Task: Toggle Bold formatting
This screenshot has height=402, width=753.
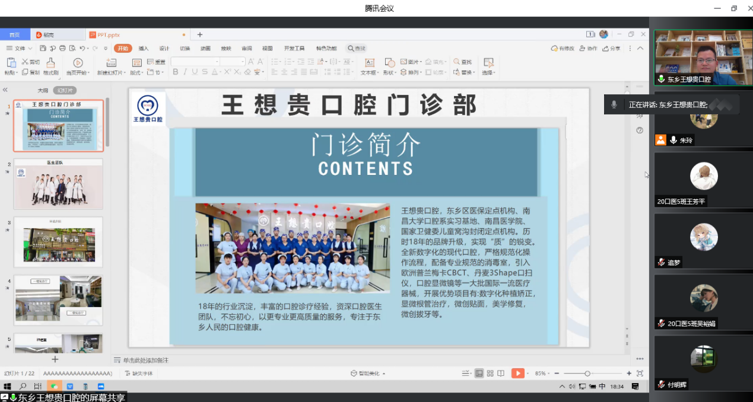Action: pos(176,72)
